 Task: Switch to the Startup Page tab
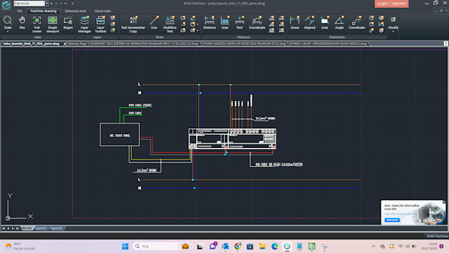click(x=77, y=44)
